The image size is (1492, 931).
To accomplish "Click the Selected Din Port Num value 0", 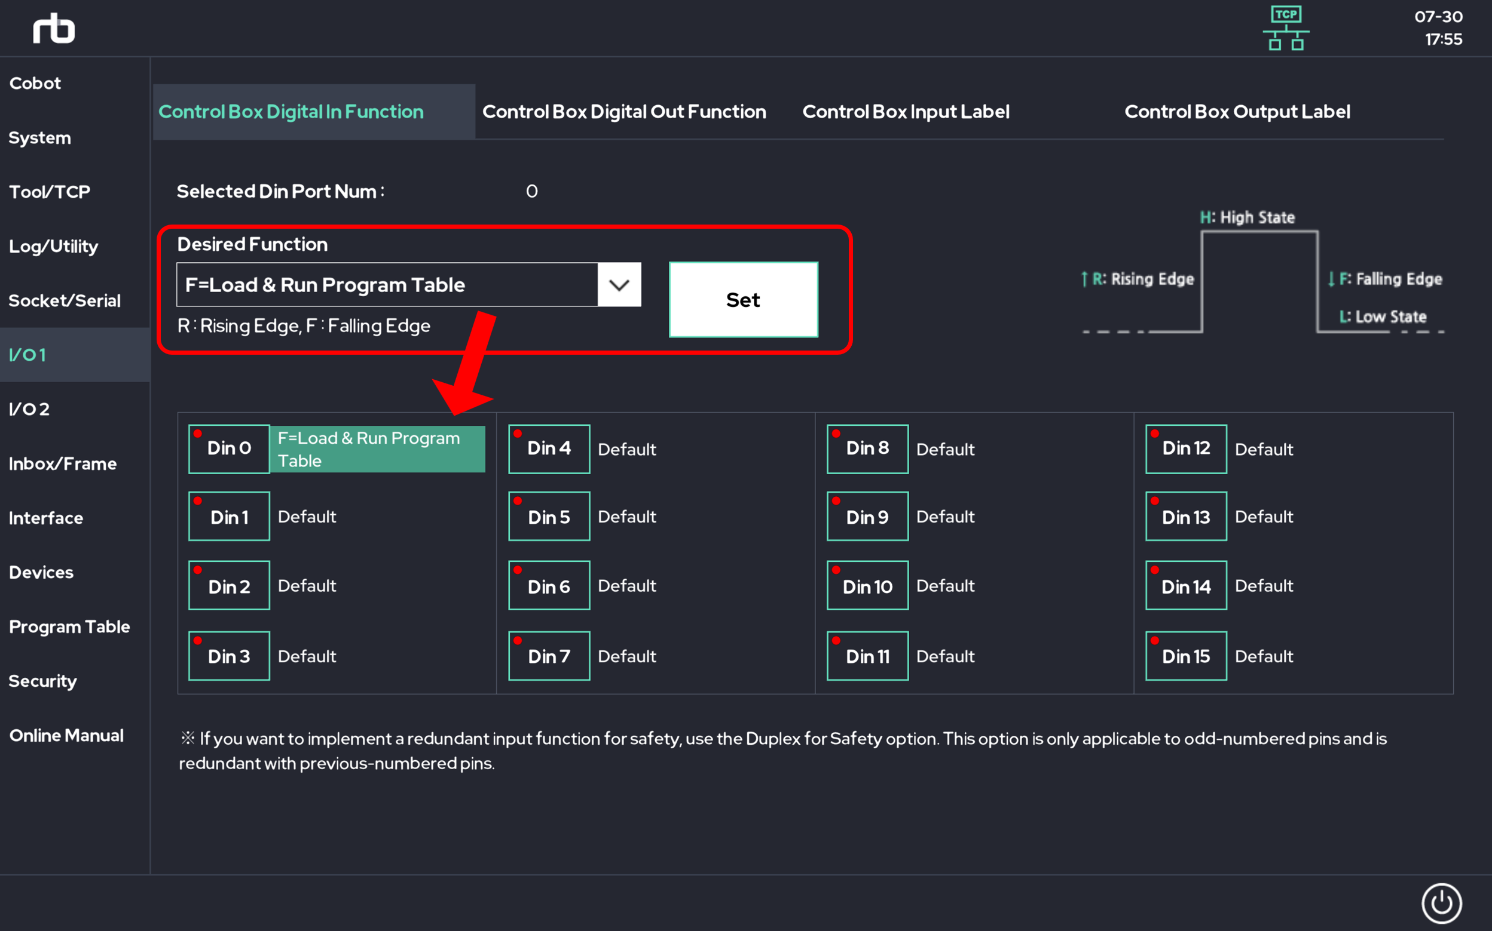I will click(x=532, y=192).
